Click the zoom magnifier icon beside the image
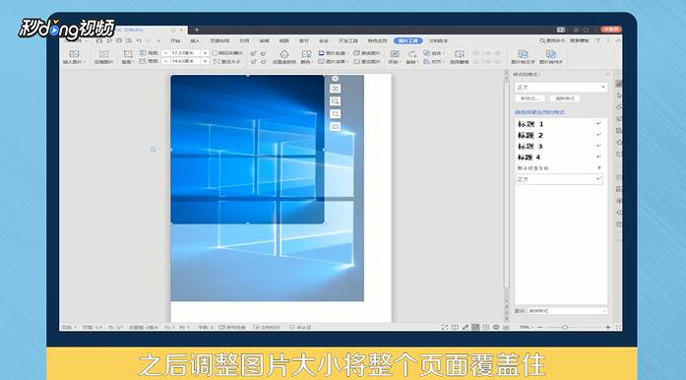 point(335,101)
